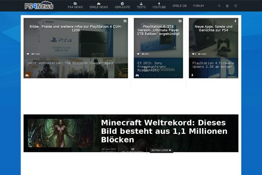Click the Minecraft article thumbnail image
The height and width of the screenshot is (175, 262).
pos(60,133)
